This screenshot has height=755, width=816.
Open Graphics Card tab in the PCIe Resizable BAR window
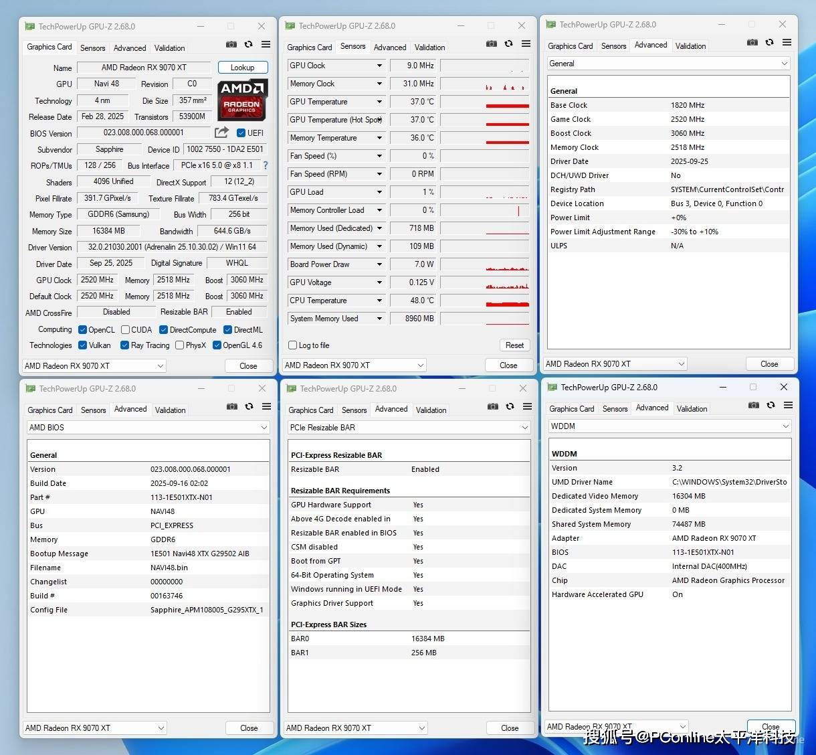click(x=311, y=410)
